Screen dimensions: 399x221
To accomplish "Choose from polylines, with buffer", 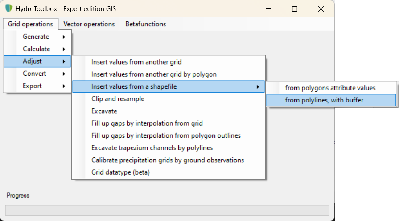I will click(x=324, y=100).
